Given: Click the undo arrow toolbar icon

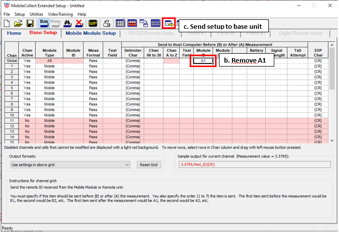Looking at the screenshot, I should [x=107, y=23].
